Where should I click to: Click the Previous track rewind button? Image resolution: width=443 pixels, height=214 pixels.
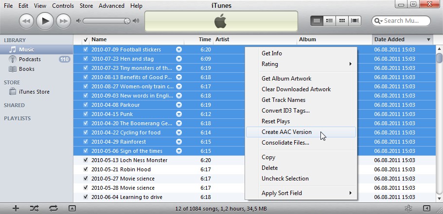click(x=26, y=21)
